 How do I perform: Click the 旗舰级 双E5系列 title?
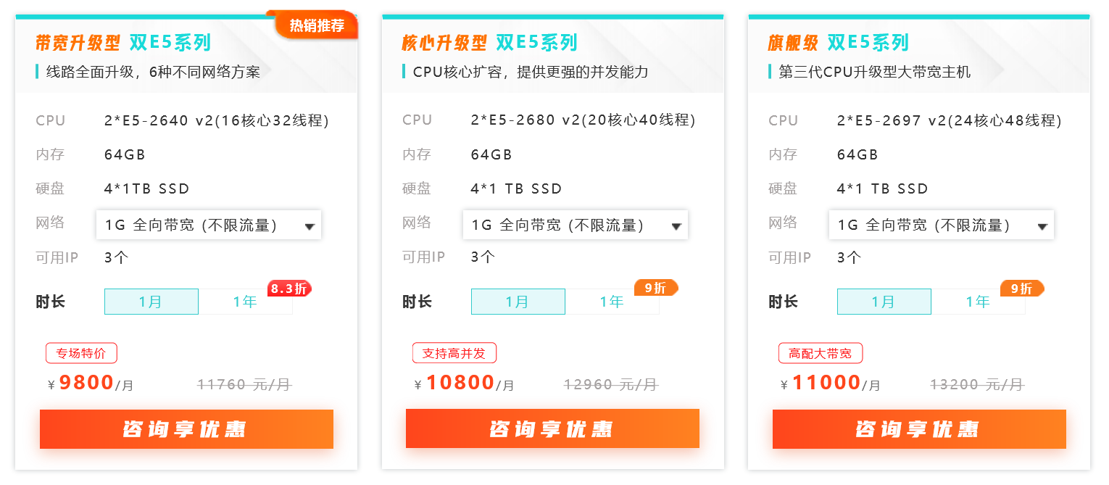838,43
